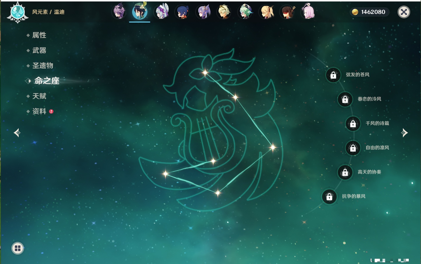Click the lock icon for 自由的凛风

point(353,148)
